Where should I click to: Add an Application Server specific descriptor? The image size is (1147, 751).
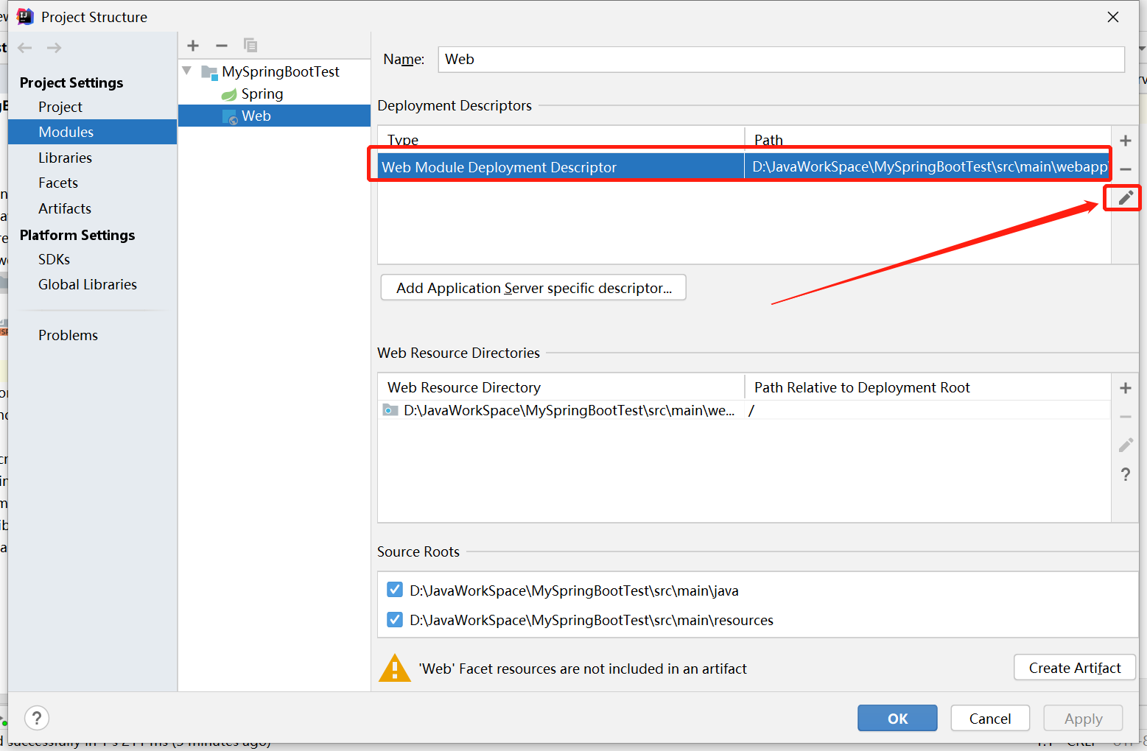point(533,287)
